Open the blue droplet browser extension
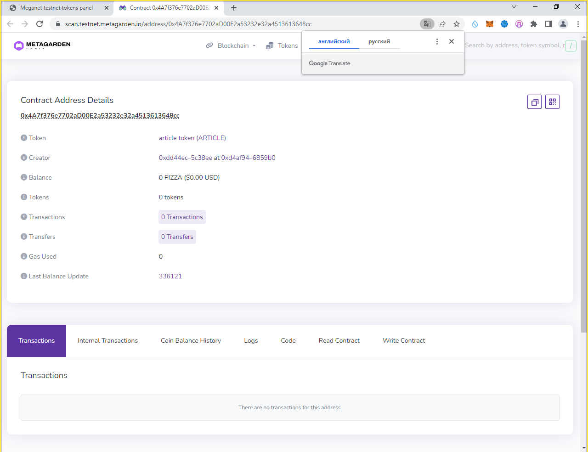This screenshot has width=588, height=452. point(475,24)
